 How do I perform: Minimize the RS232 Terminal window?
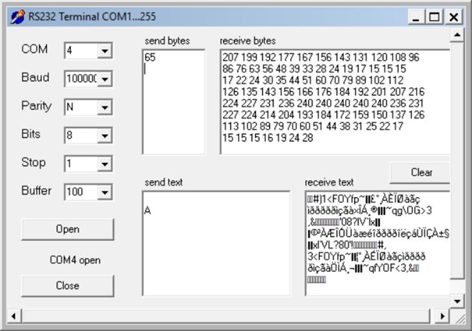pyautogui.click(x=417, y=17)
